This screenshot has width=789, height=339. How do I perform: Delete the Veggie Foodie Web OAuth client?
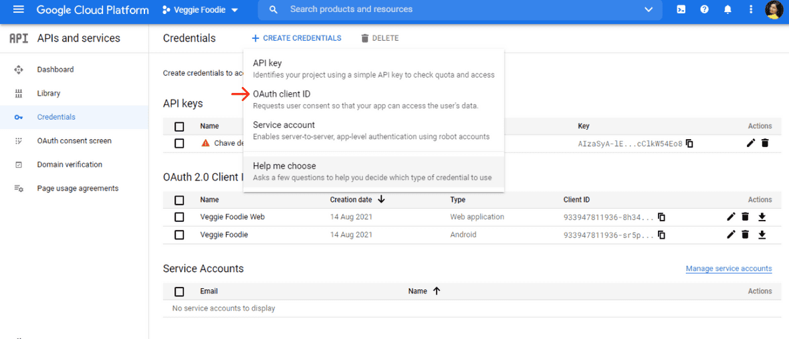746,217
